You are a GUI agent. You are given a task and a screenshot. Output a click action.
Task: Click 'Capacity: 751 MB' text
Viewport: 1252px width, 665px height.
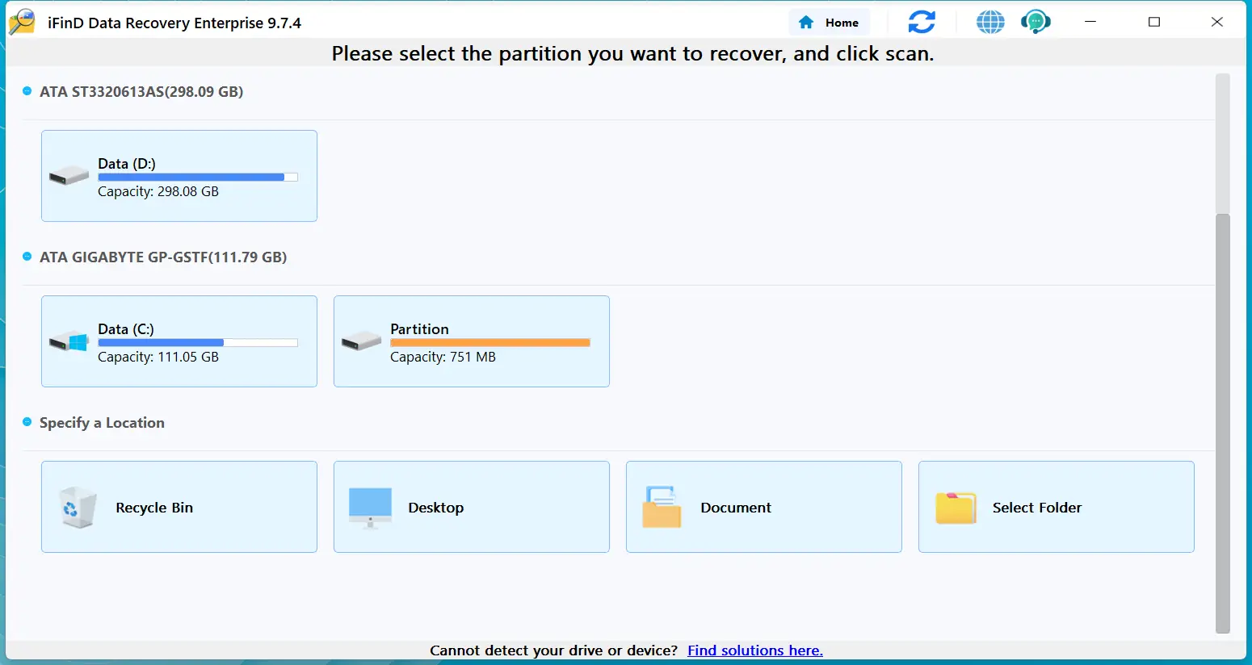443,357
